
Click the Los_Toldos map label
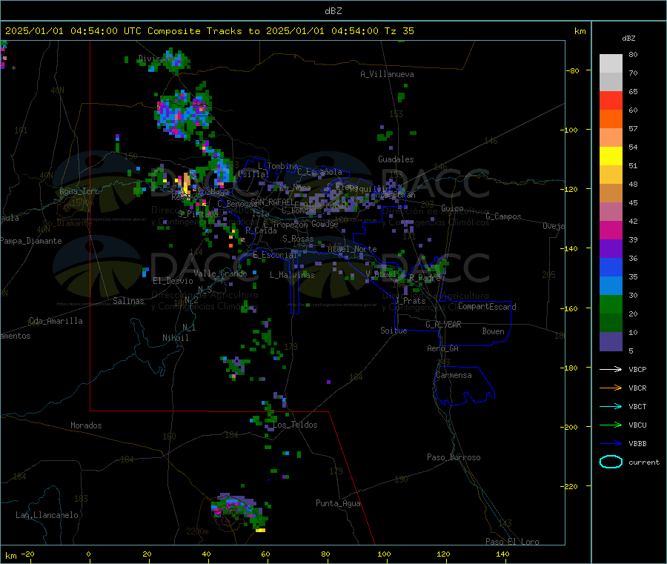tap(295, 425)
